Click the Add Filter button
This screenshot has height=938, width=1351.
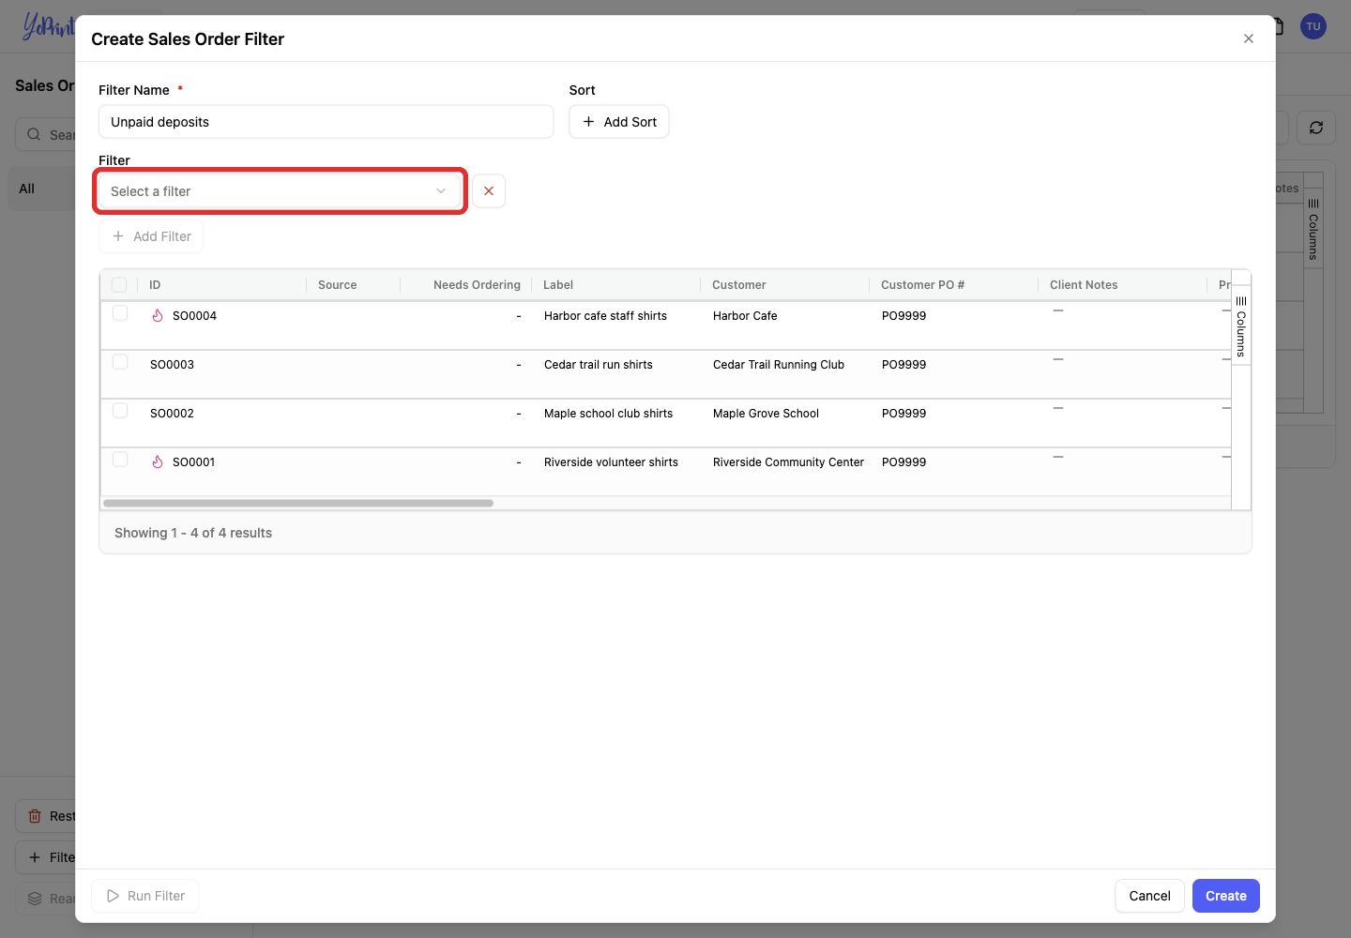(x=151, y=236)
